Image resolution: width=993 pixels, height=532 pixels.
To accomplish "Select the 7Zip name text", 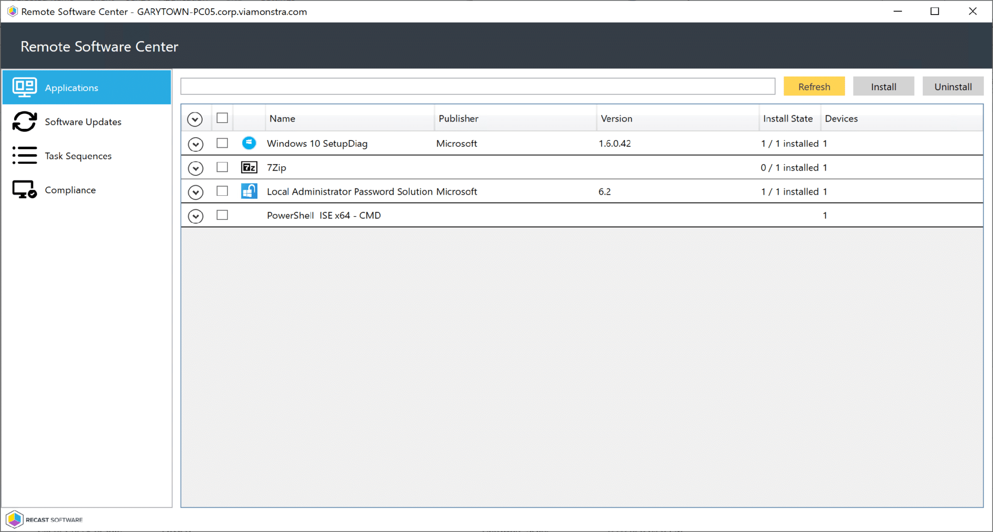I will [x=276, y=168].
